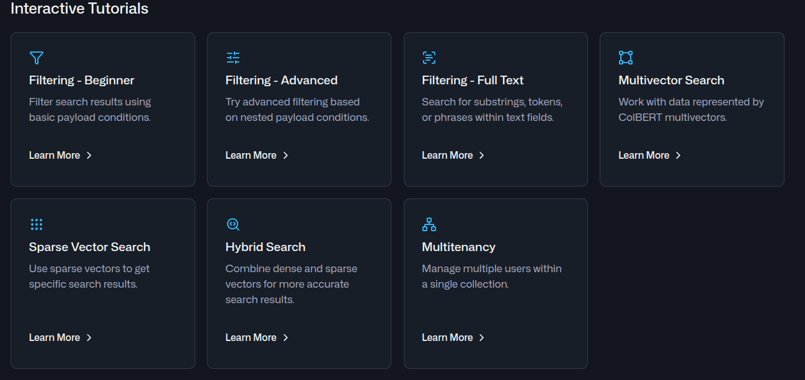Open Learn More under Hybrid Search
The height and width of the screenshot is (380, 805).
click(x=251, y=337)
